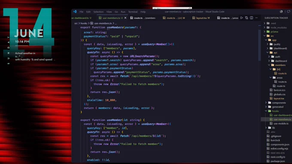Open use-mobile.ts in the explorer tree
This screenshot has width=292, height=164.
click(277, 123)
